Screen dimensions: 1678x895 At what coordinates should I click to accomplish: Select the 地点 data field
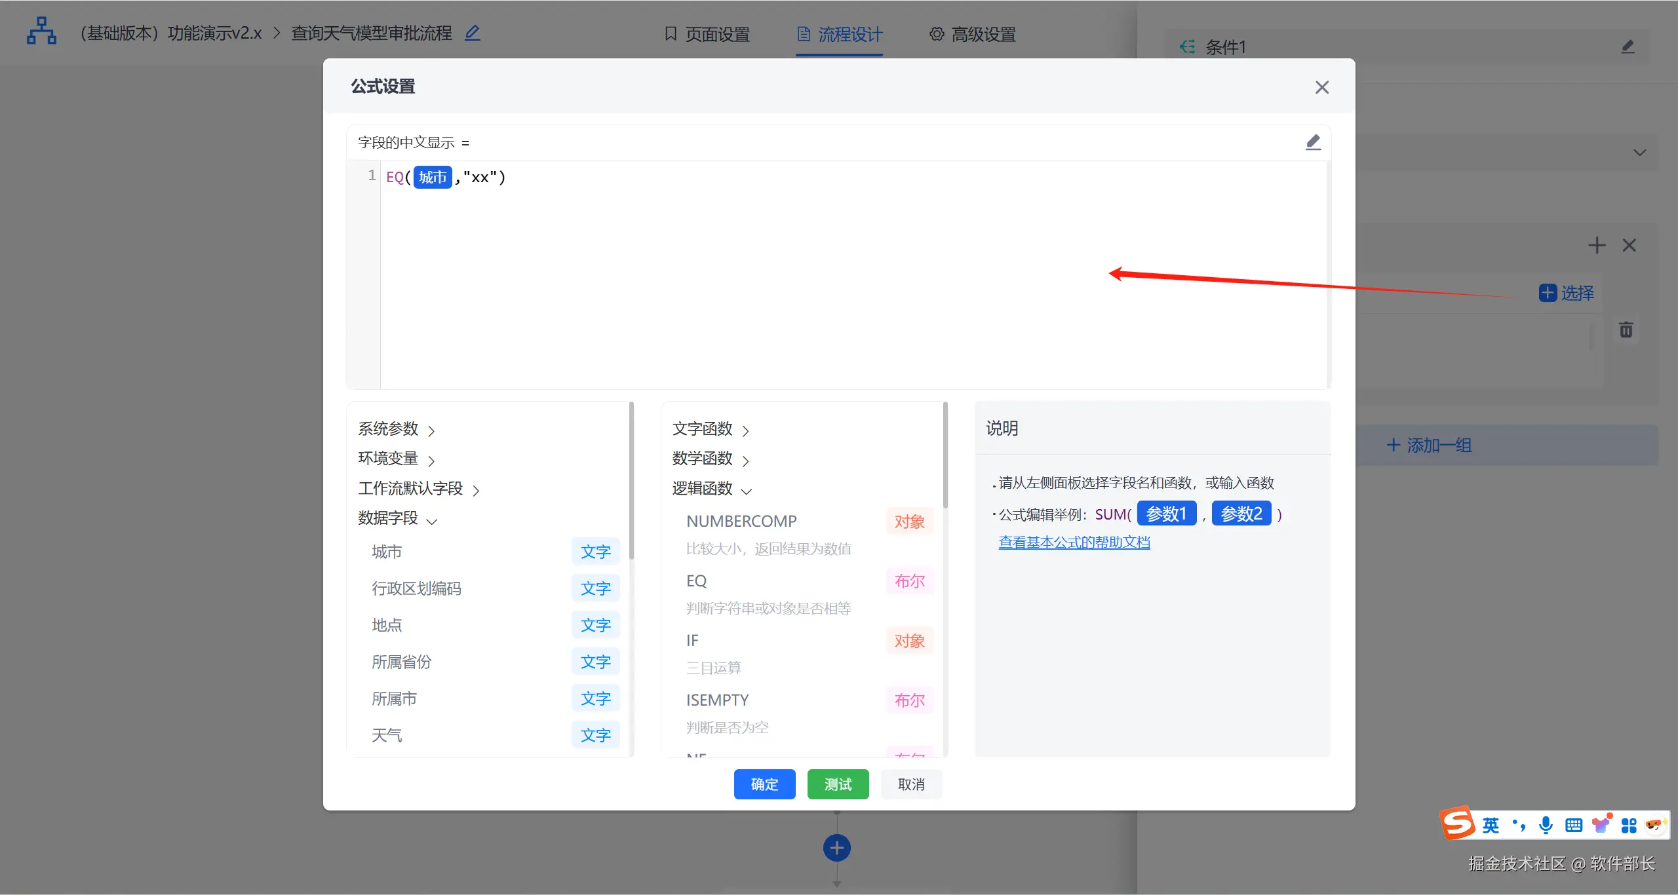coord(495,625)
